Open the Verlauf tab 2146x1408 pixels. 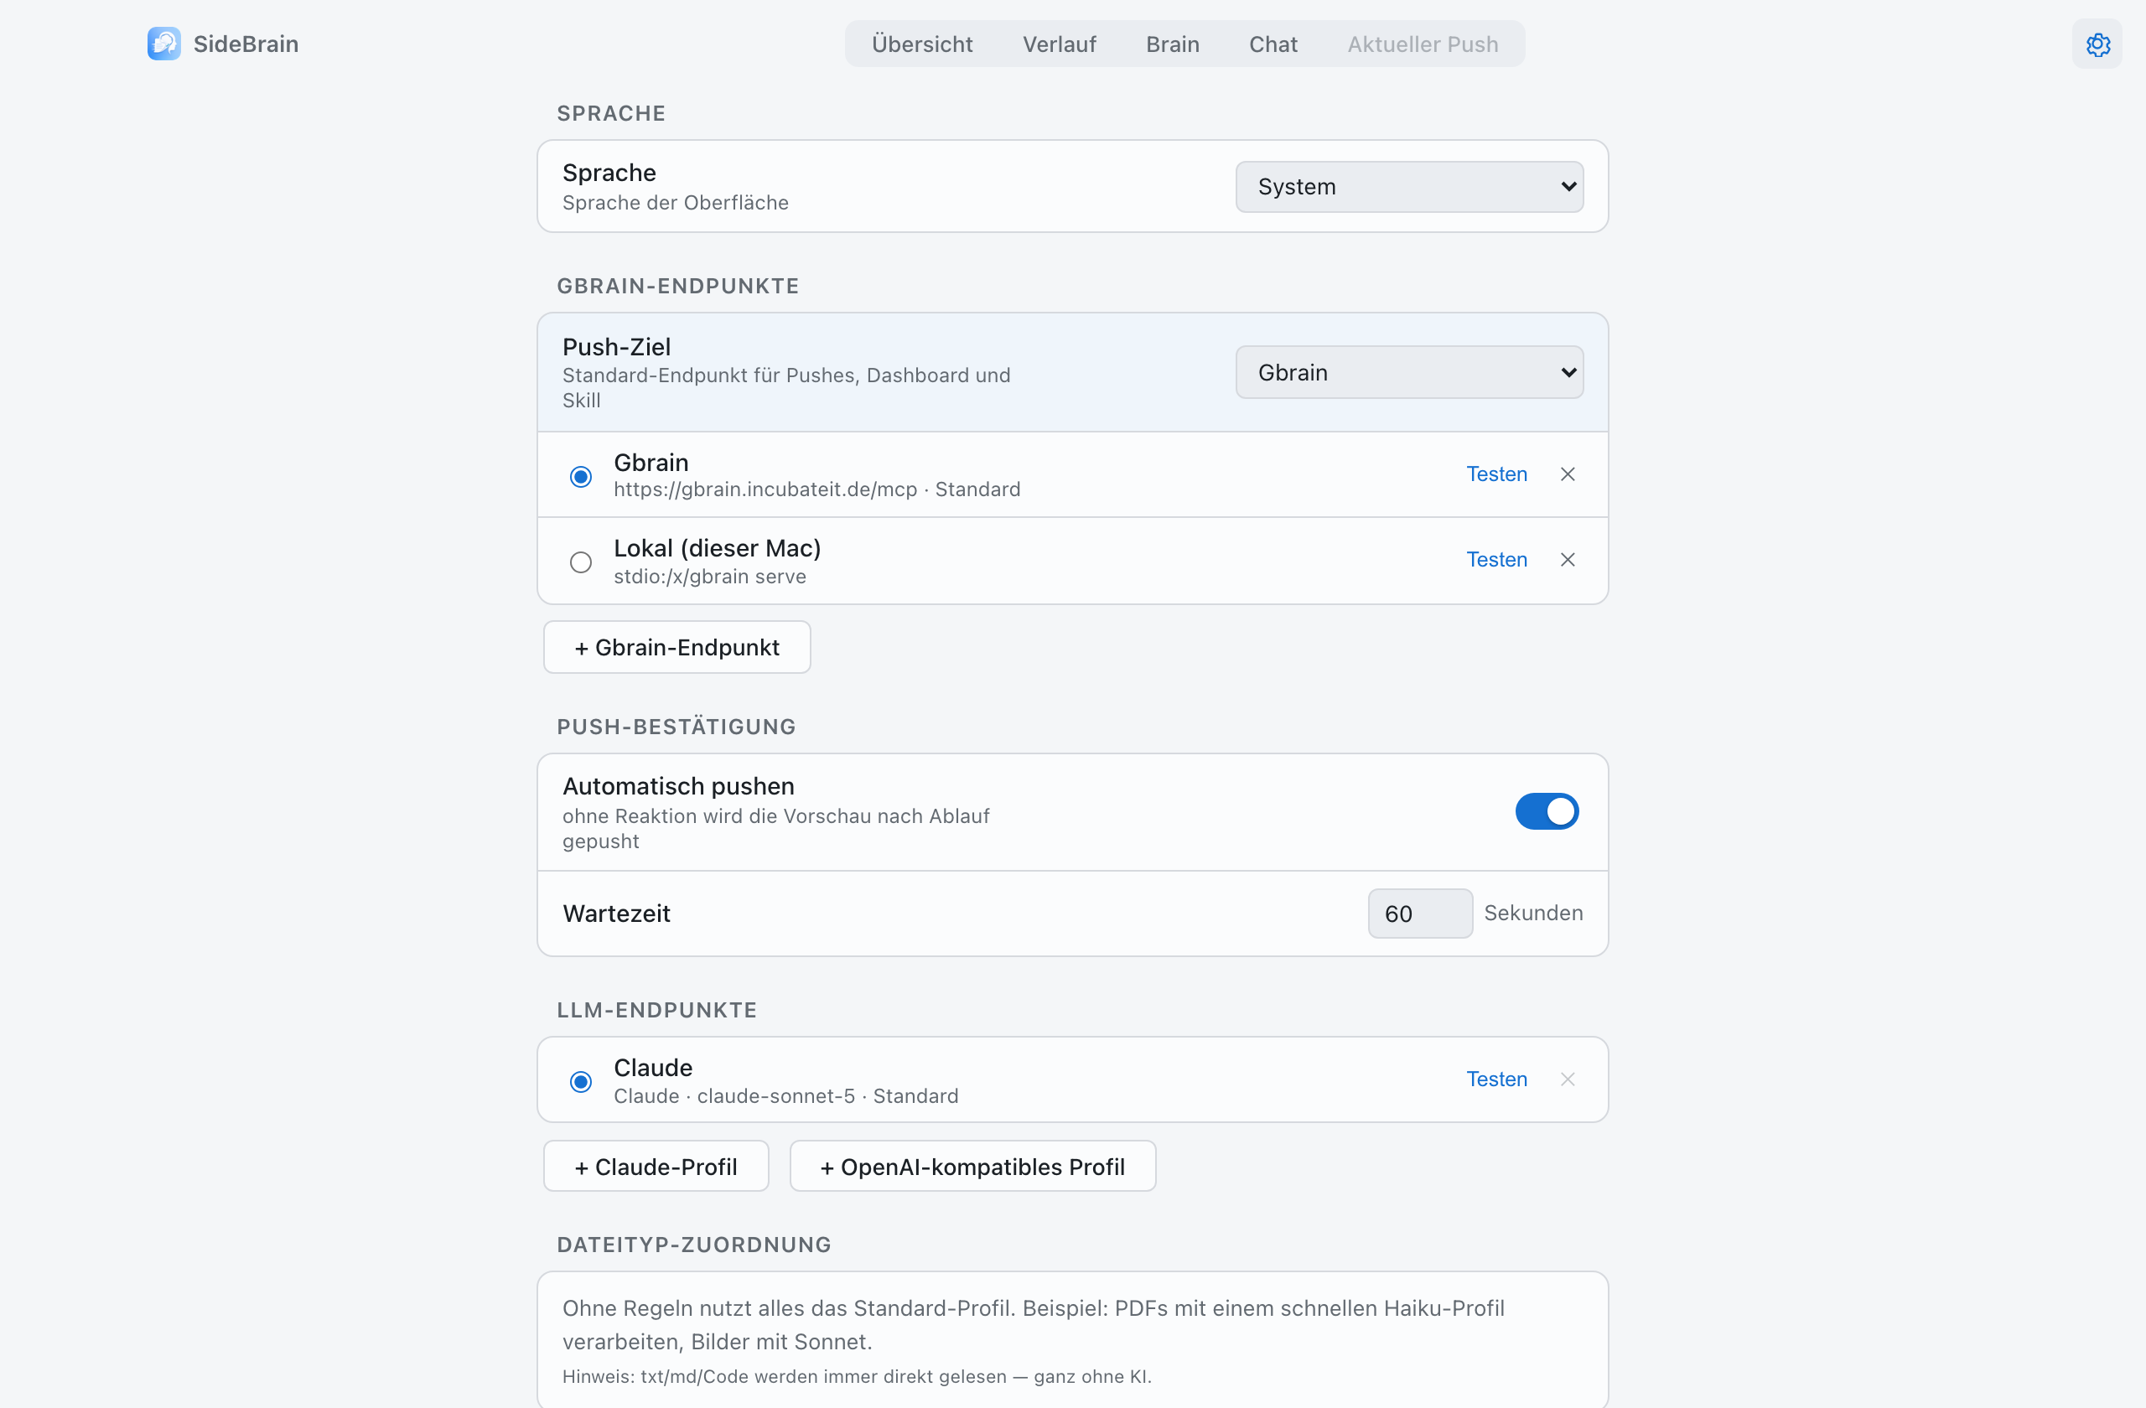(1059, 44)
